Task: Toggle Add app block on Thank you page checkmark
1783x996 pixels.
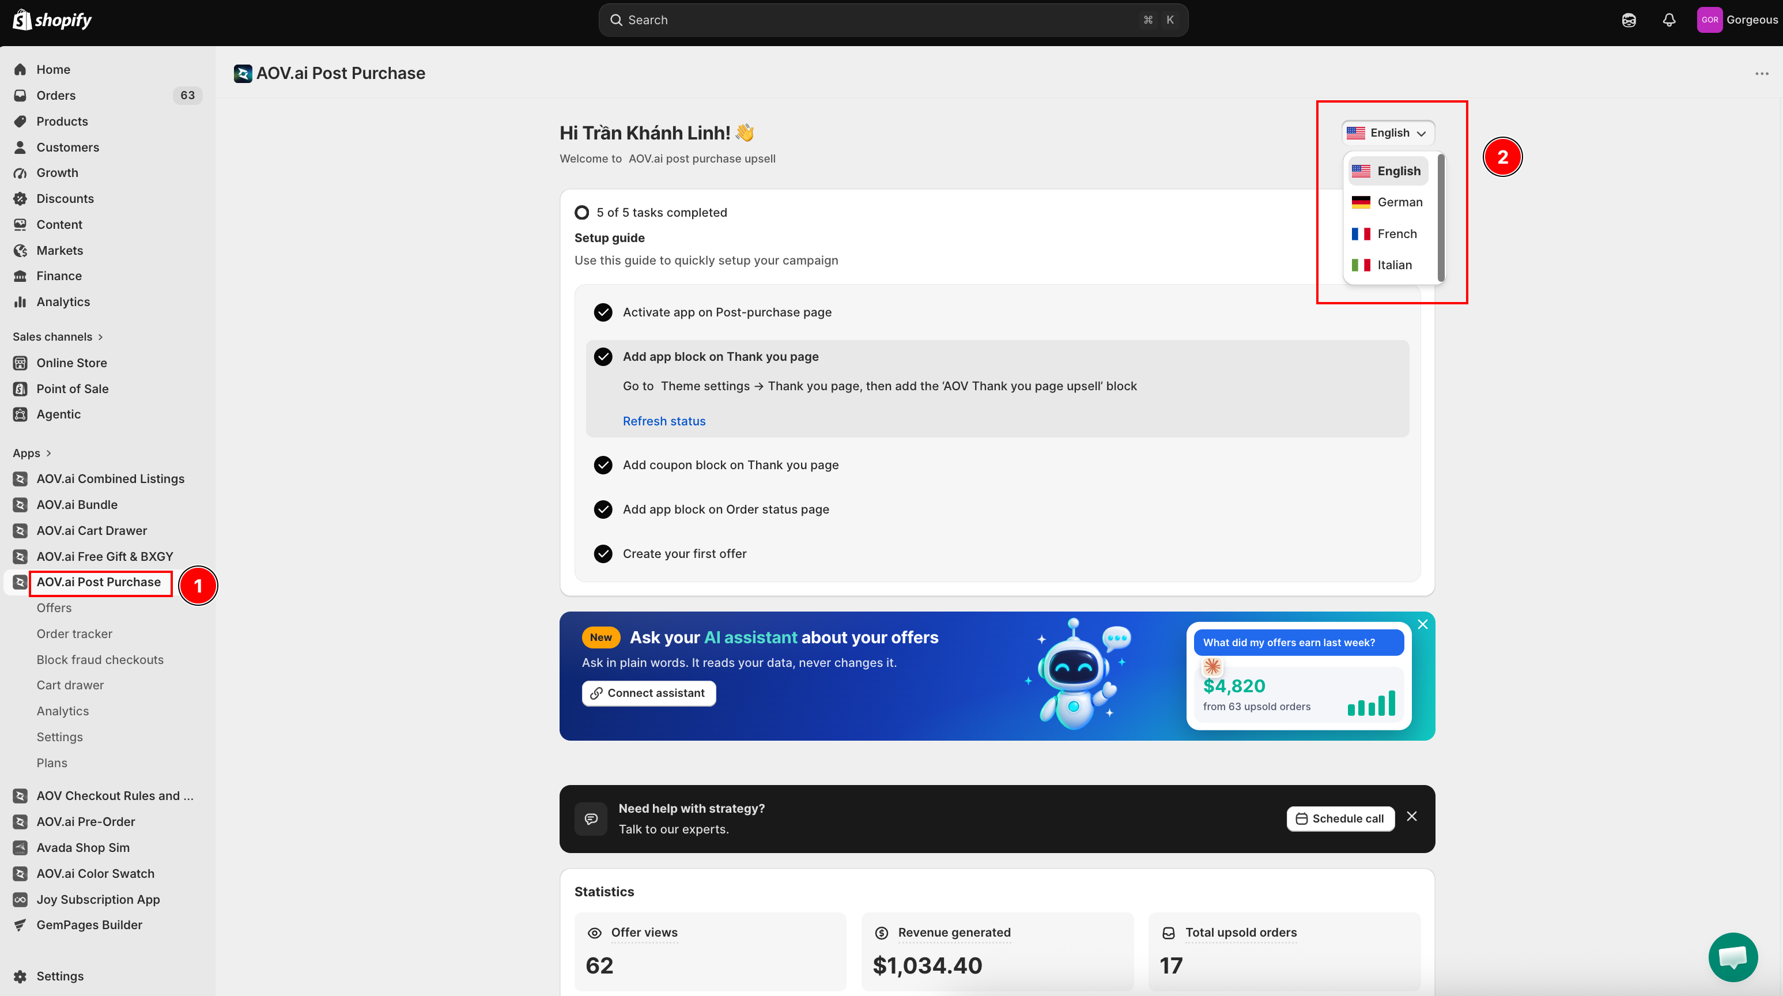Action: (x=603, y=356)
